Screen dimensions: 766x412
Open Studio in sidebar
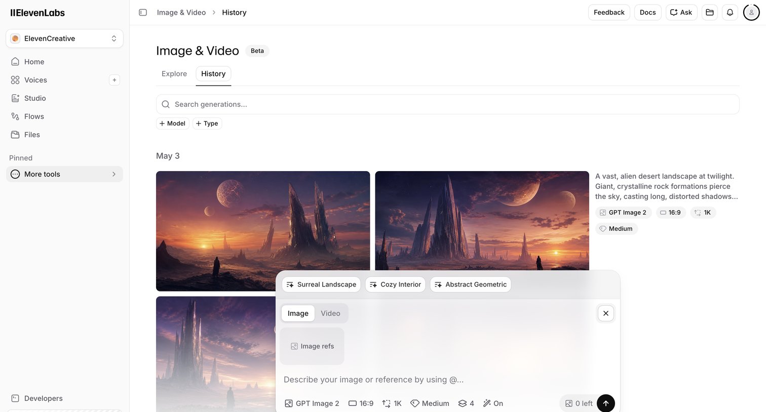[x=64, y=98]
